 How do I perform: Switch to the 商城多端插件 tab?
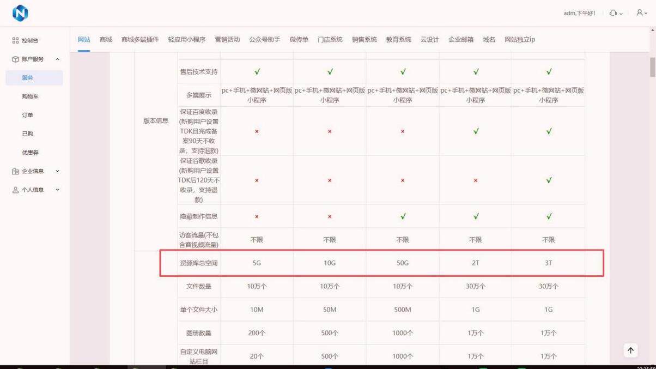[140, 39]
